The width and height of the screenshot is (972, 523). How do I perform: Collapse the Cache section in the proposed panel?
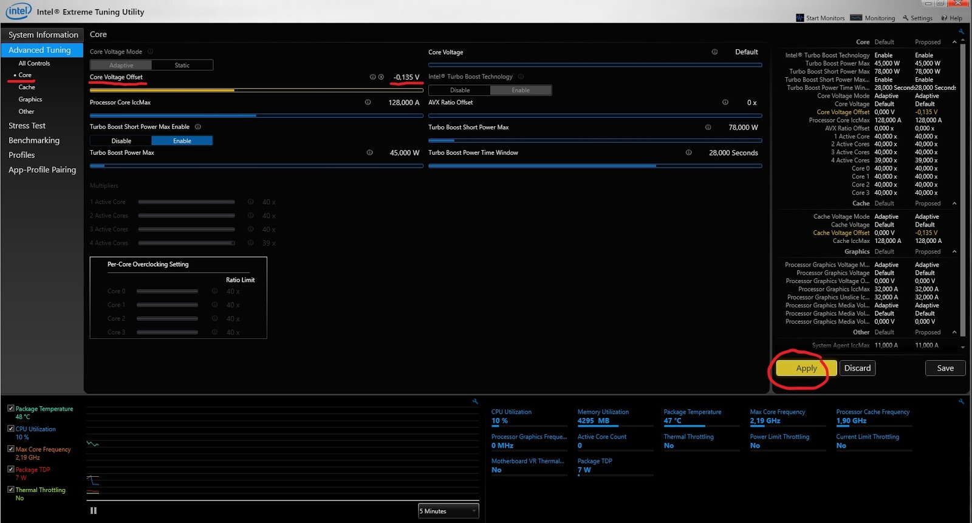pyautogui.click(x=954, y=203)
